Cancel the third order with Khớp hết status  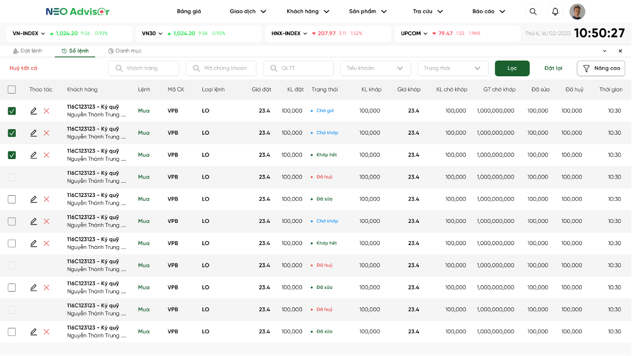pyautogui.click(x=47, y=155)
